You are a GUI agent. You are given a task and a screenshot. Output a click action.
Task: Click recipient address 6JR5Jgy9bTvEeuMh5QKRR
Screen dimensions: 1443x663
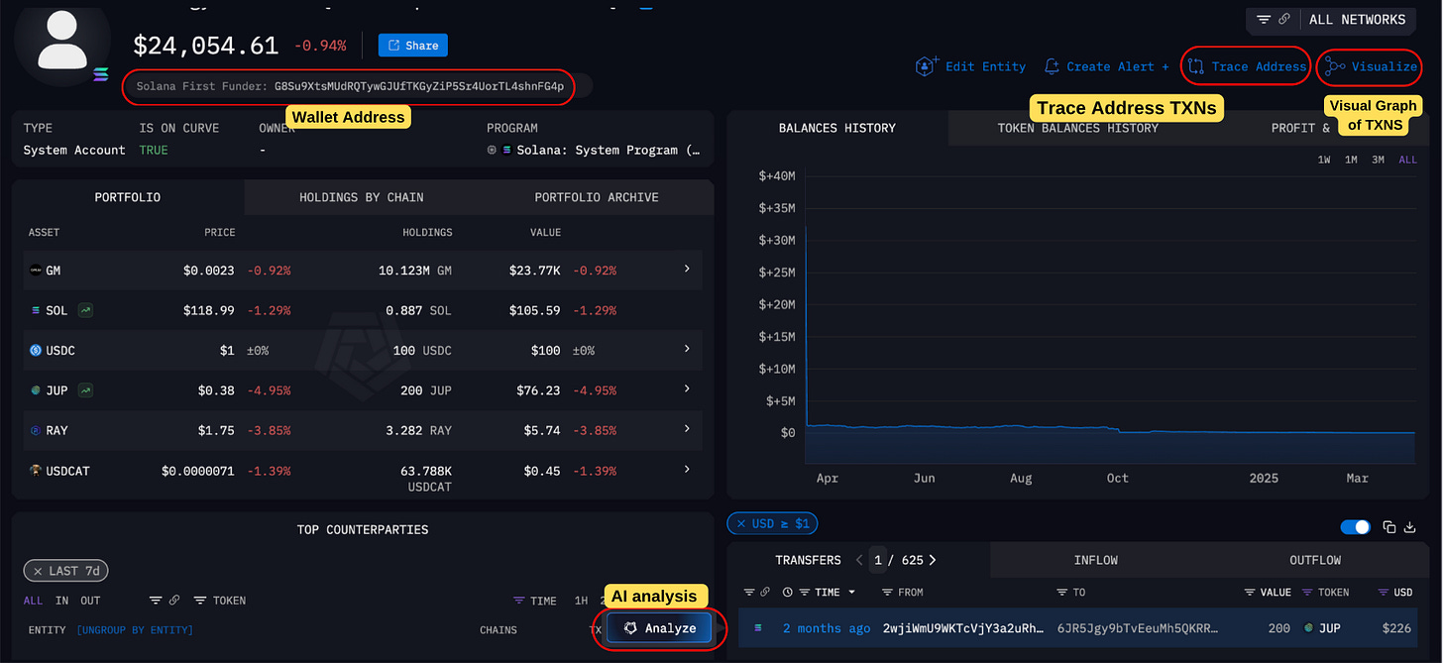point(1137,628)
